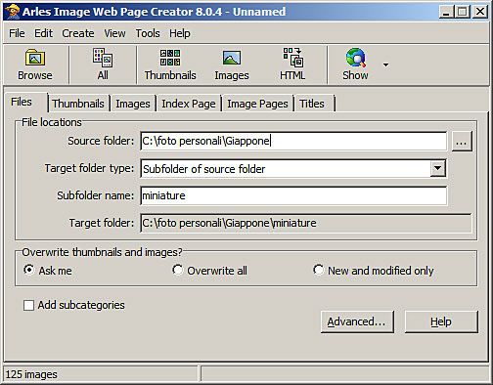Click the Arles app icon in title bar
This screenshot has height=385, width=493.
tap(13, 12)
